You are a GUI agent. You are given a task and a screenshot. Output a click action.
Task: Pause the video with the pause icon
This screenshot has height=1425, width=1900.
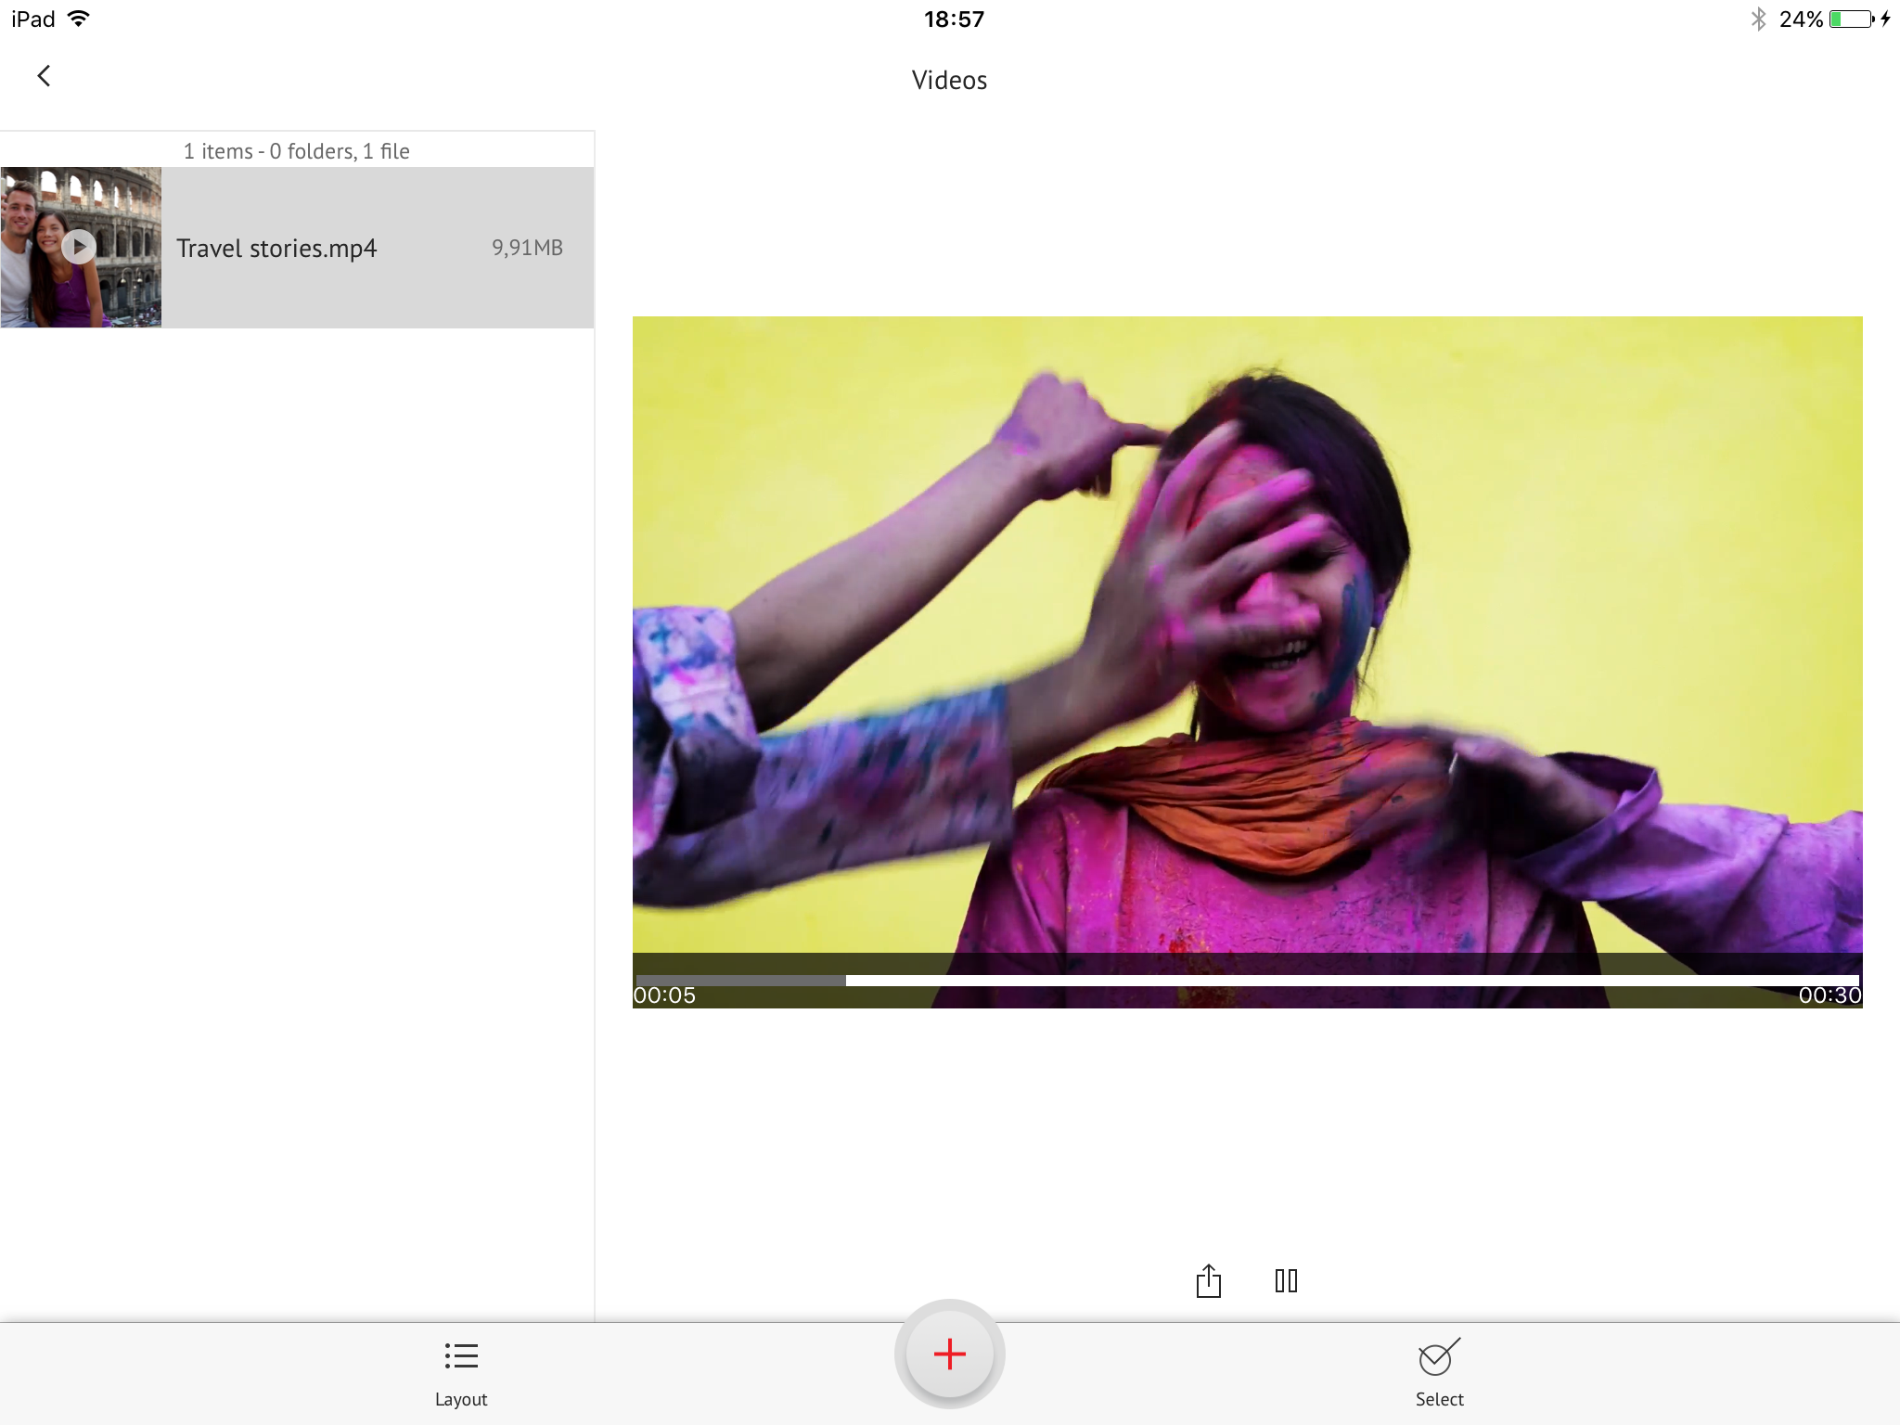[1286, 1281]
